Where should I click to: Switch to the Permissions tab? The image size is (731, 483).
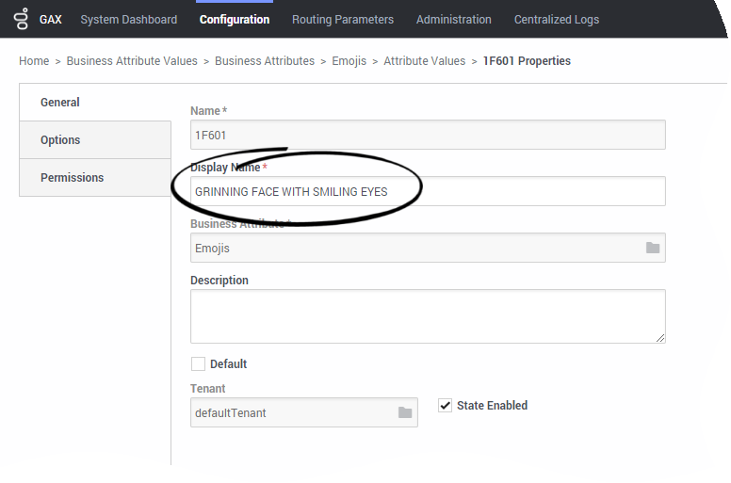72,178
